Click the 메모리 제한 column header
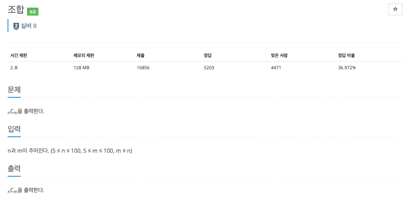416x205 pixels. pos(84,55)
